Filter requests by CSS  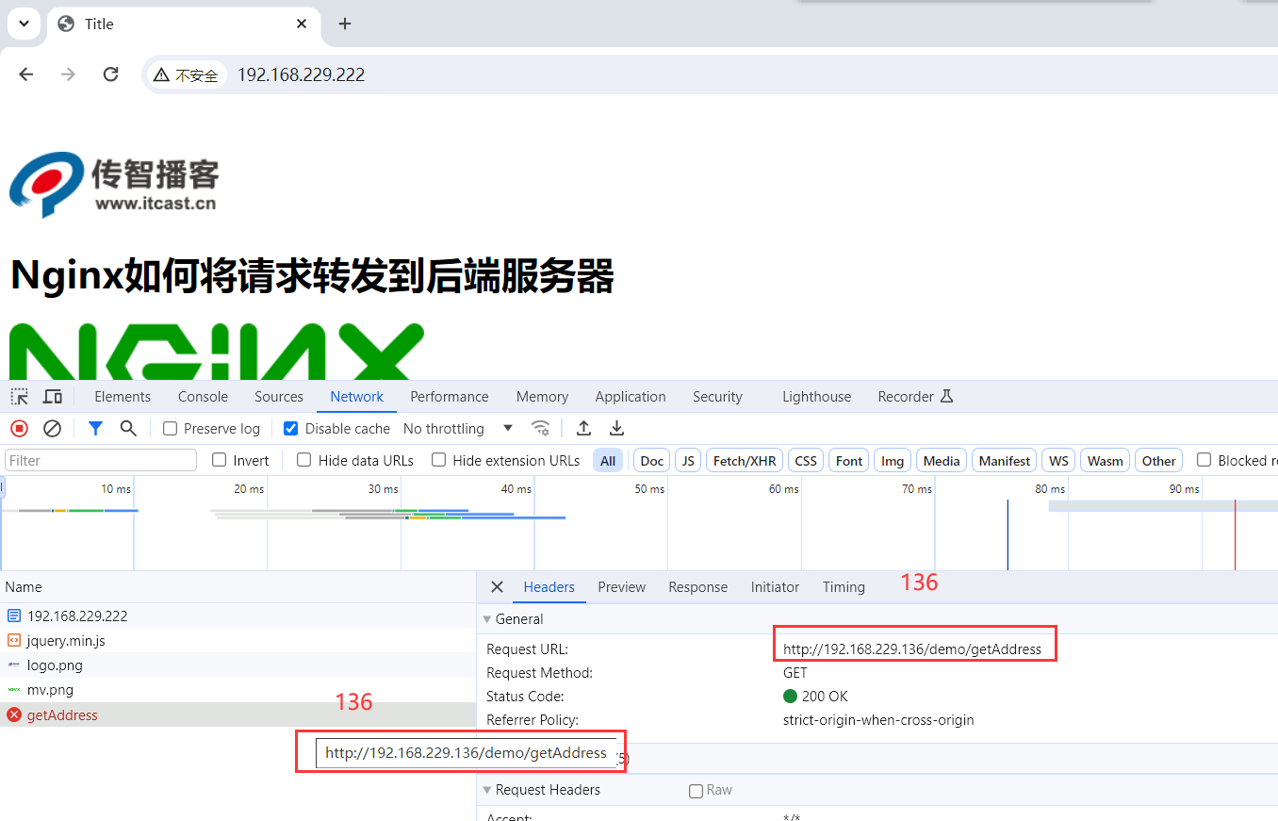tap(806, 461)
